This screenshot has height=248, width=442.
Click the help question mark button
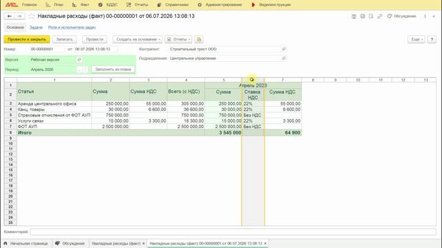coord(432,39)
